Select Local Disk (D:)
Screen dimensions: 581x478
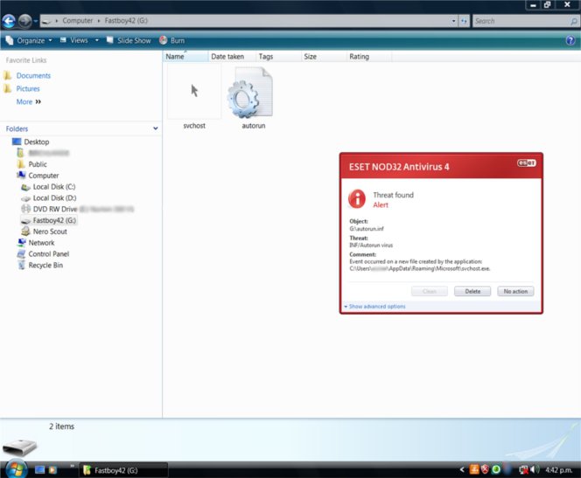[x=54, y=198]
